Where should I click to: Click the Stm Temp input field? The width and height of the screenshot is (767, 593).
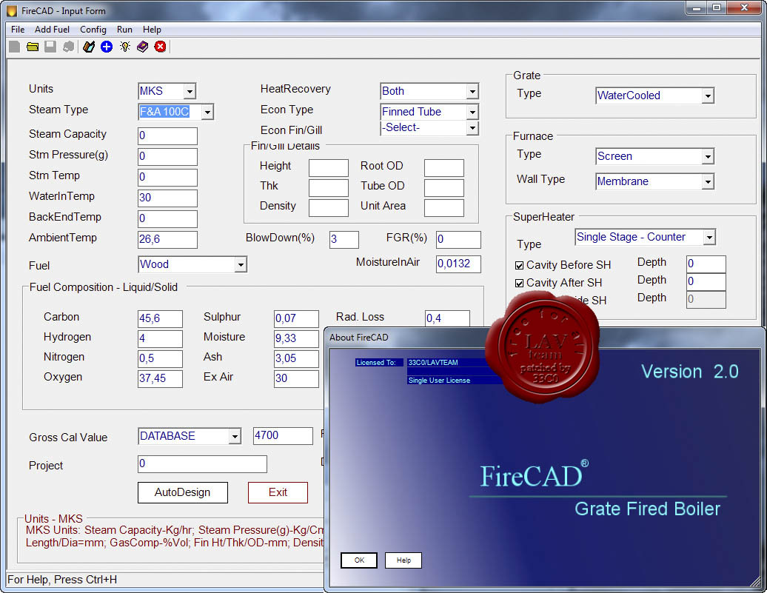(168, 177)
